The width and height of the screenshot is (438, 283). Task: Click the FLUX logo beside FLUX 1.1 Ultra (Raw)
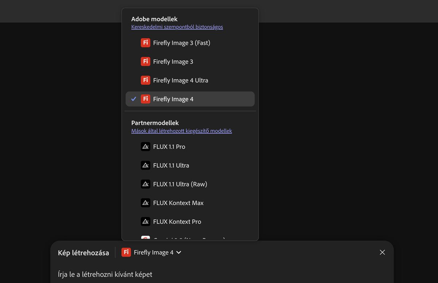145,184
